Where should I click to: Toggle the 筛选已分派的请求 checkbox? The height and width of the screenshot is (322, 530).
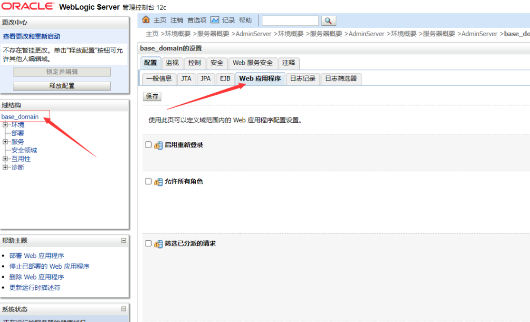(x=149, y=243)
